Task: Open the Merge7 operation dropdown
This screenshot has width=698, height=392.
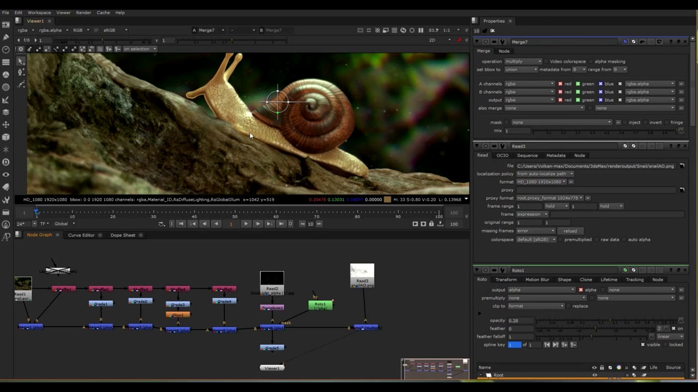Action: [x=523, y=61]
